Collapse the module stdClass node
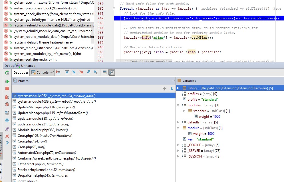This screenshot has height=182, width=284. coord(178,128)
